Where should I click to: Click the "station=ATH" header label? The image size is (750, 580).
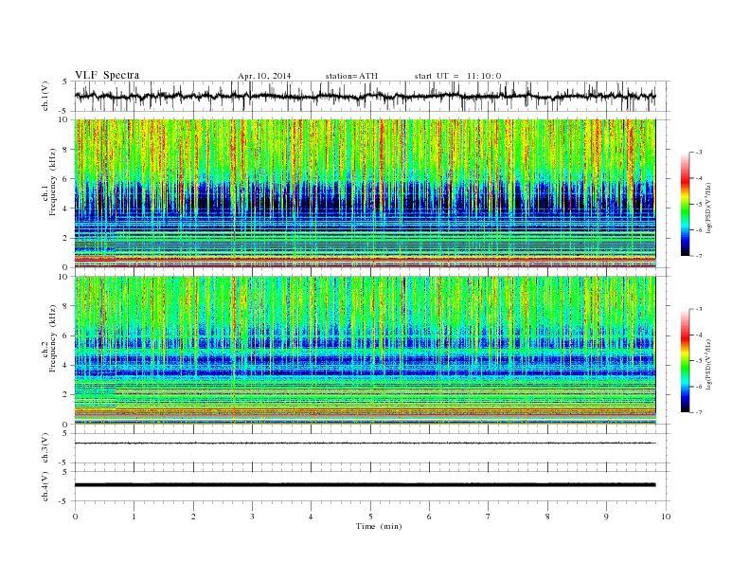(x=351, y=76)
